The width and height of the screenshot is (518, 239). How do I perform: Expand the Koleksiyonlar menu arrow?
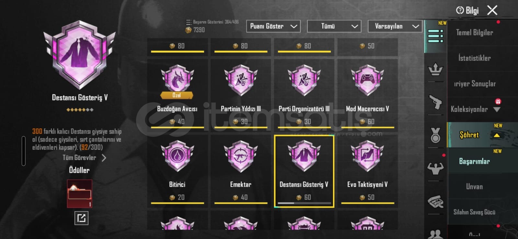pyautogui.click(x=497, y=110)
